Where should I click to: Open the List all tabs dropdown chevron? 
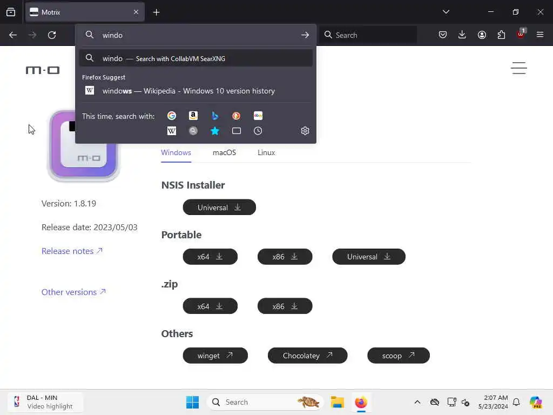446,12
